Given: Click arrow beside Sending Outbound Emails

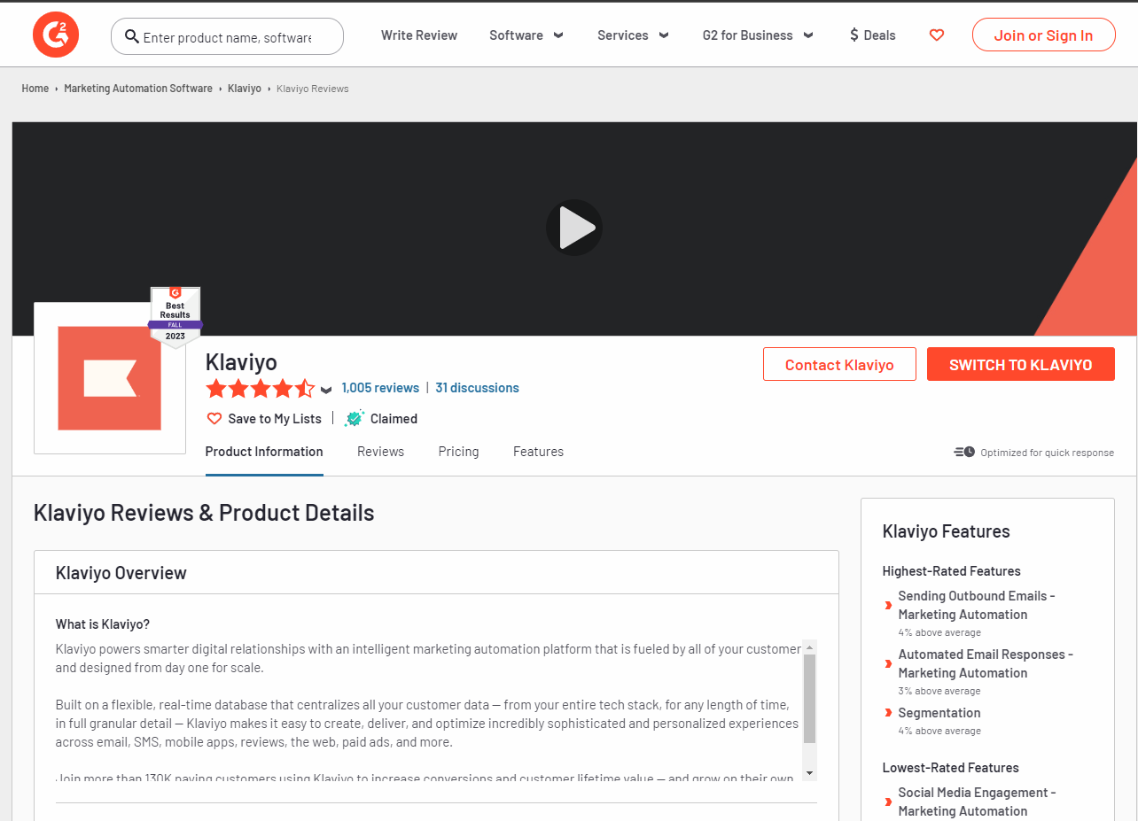Looking at the screenshot, I should click(x=888, y=606).
